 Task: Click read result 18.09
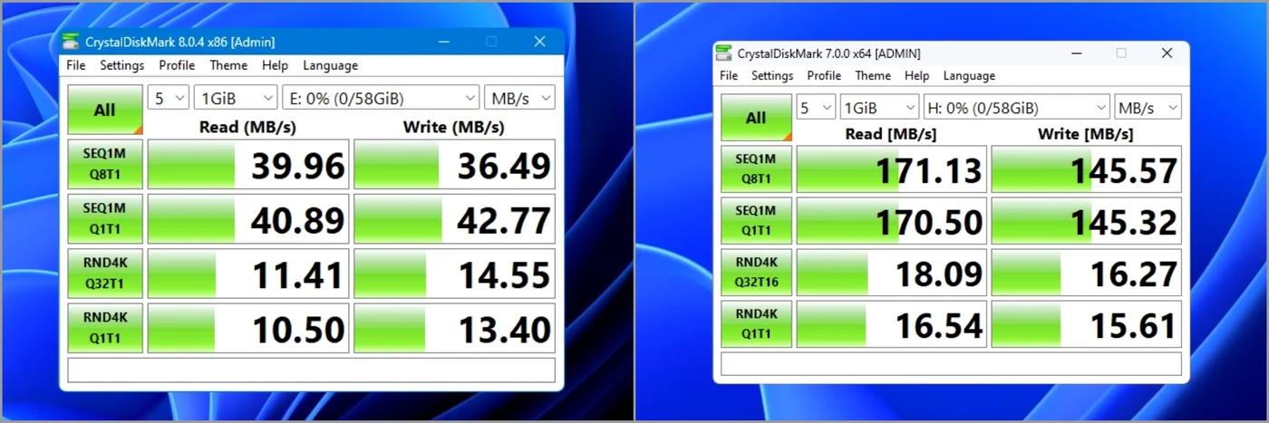click(891, 272)
